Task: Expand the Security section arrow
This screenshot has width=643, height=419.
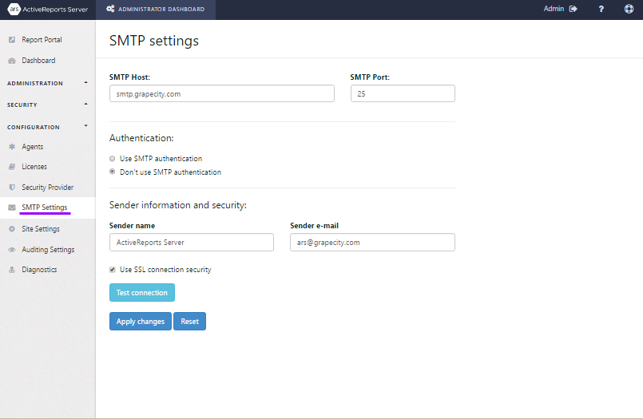Action: pos(85,104)
